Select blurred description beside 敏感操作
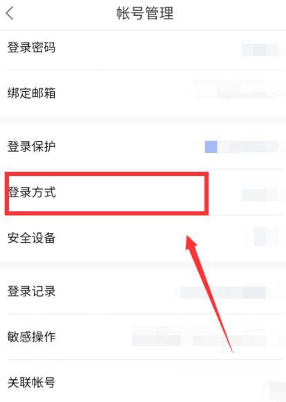This screenshot has height=402, width=286. point(199,336)
